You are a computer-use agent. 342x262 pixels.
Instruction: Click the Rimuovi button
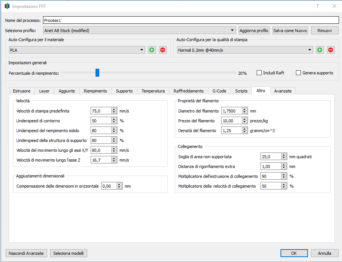click(325, 31)
